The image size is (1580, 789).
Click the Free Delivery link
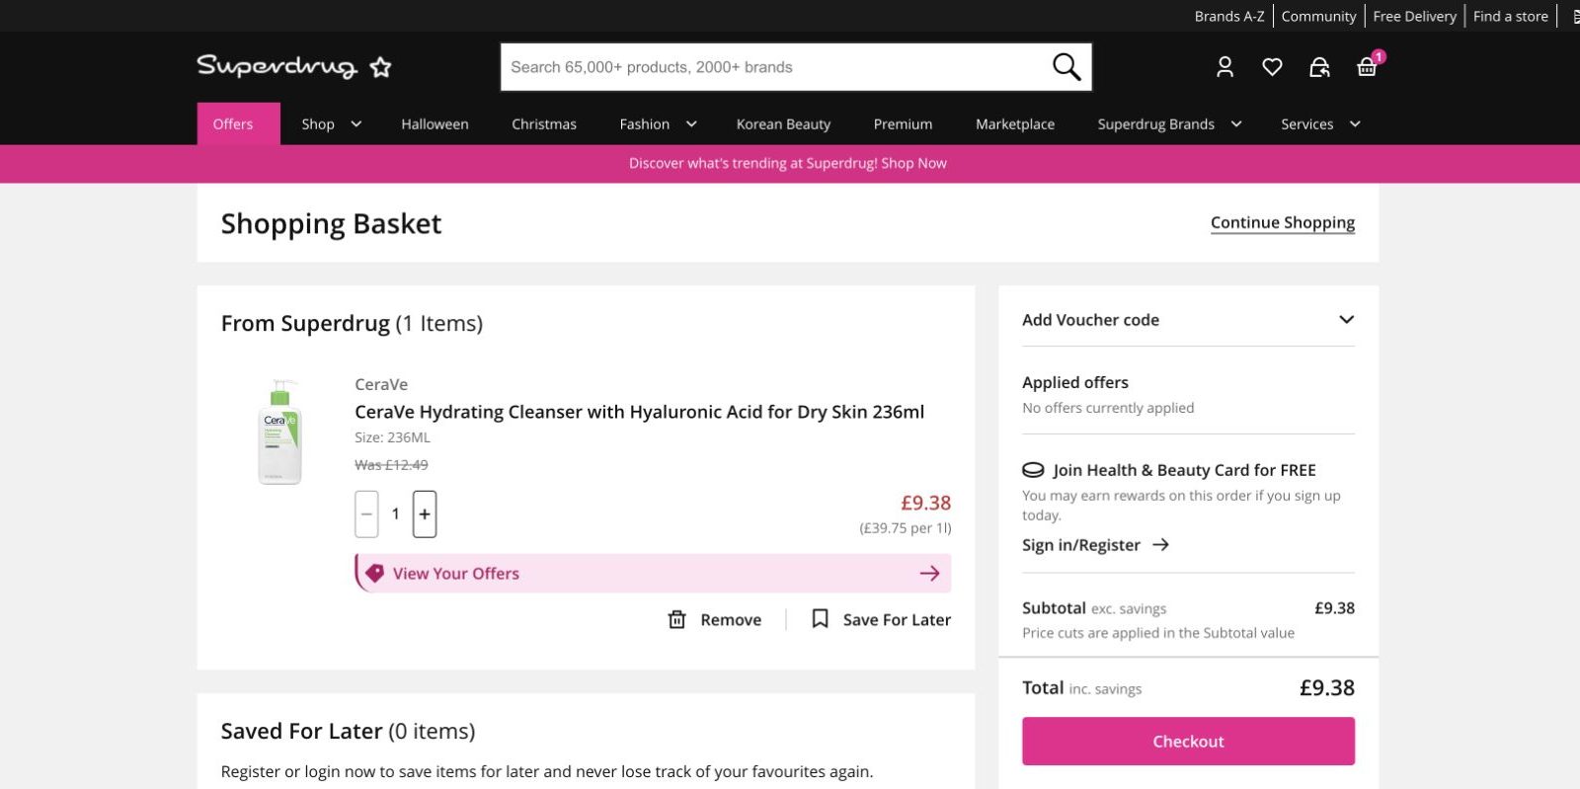[x=1414, y=16]
